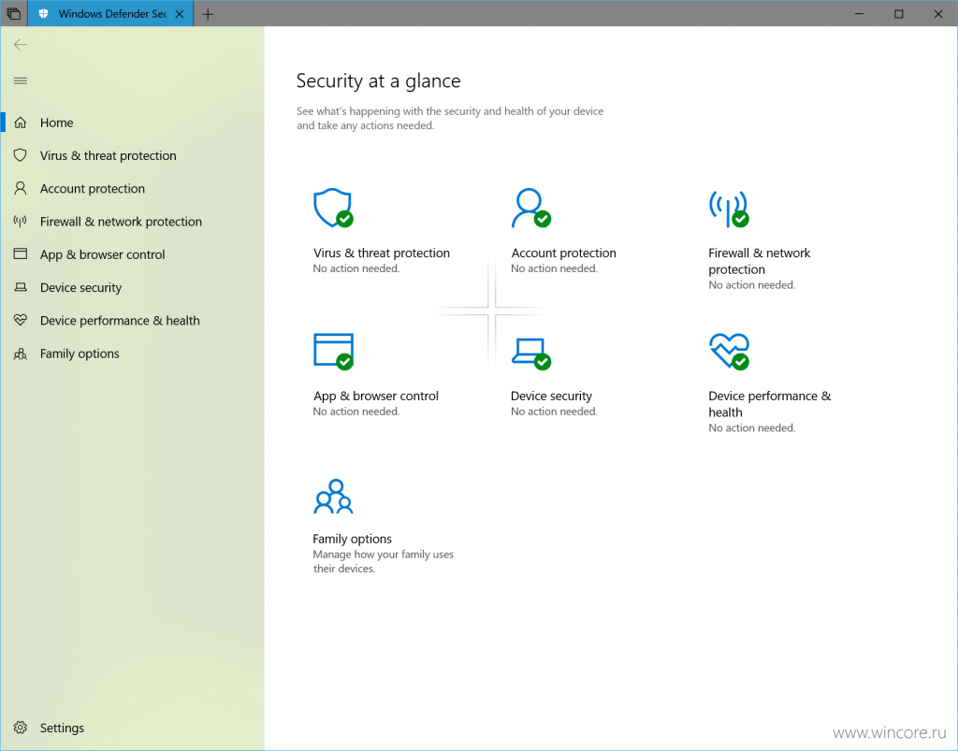Open the large Family options people tile icon
This screenshot has height=751, width=958.
tap(334, 497)
